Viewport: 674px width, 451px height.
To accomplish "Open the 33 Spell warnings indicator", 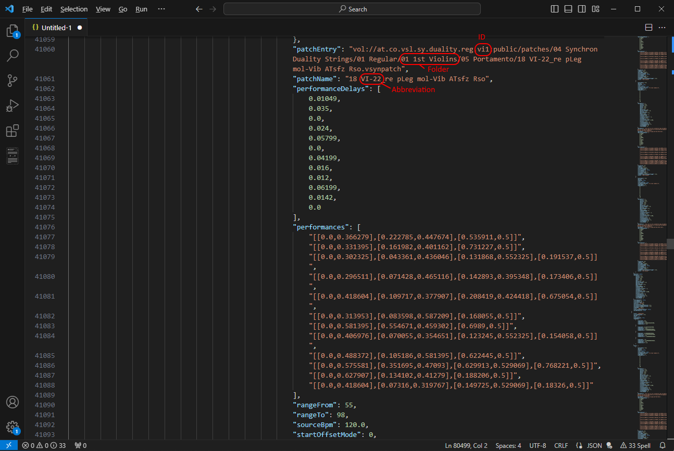I will [635, 446].
